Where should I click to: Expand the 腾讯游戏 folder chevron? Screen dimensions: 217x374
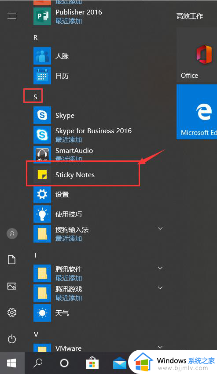(x=160, y=288)
